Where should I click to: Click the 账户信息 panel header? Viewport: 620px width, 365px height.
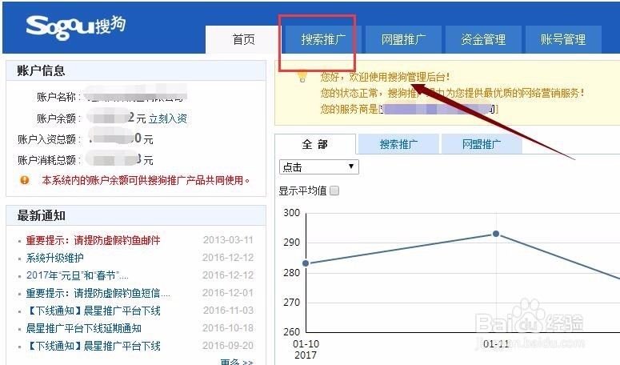pos(136,70)
